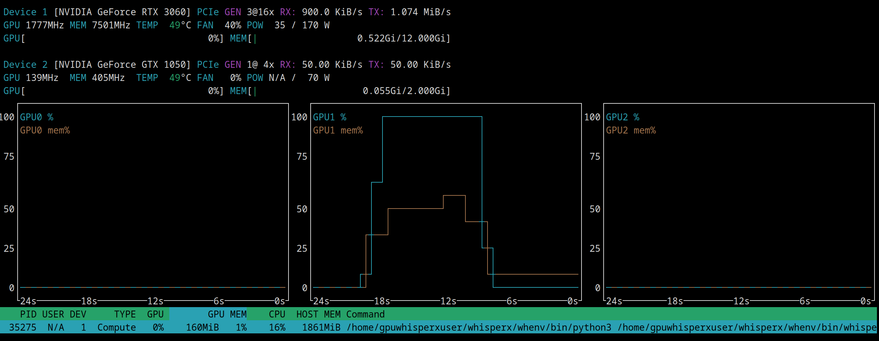Click the Device 1 label
Screen dimensions: 879x341
(25, 12)
